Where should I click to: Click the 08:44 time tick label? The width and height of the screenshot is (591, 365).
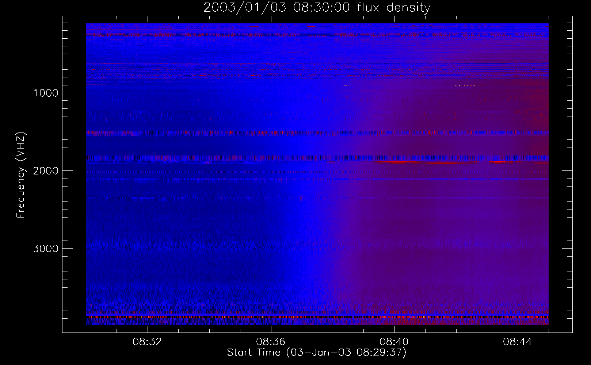518,342
